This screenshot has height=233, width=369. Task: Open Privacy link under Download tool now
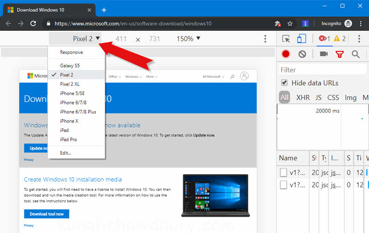pyautogui.click(x=29, y=226)
